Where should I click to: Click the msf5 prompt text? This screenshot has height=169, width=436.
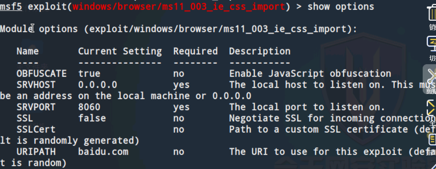coord(11,6)
